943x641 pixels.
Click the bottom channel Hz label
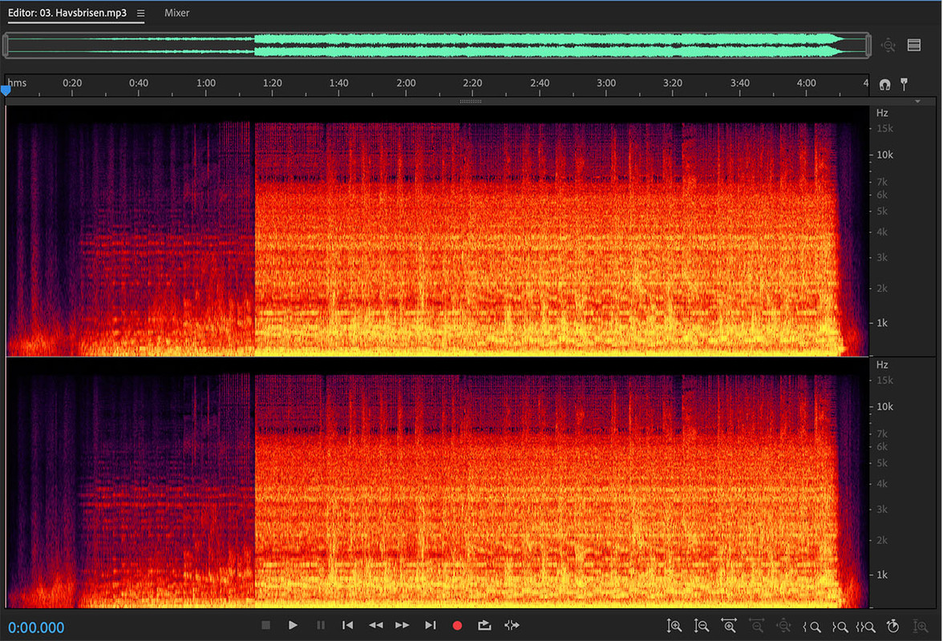pos(882,365)
